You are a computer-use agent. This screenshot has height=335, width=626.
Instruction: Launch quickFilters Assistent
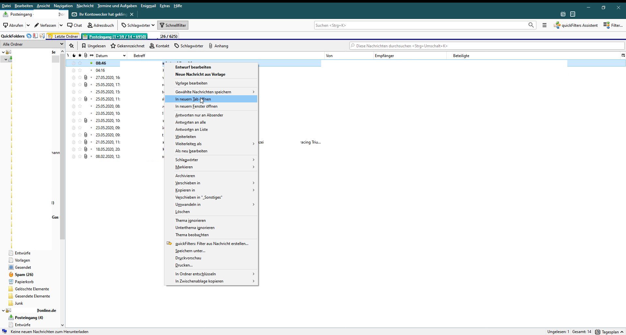[576, 25]
